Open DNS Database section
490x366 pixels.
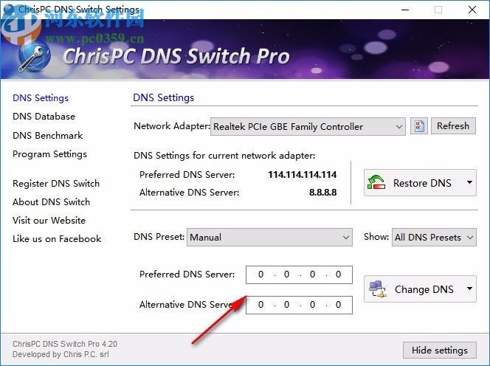tap(44, 117)
